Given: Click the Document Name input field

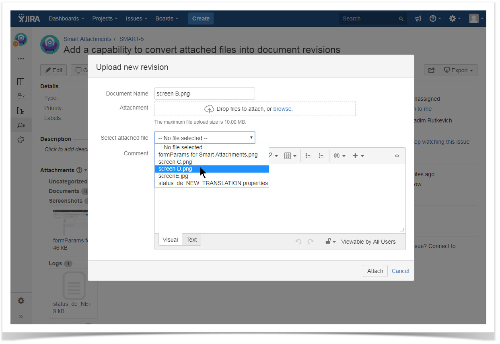Looking at the screenshot, I should (x=204, y=94).
